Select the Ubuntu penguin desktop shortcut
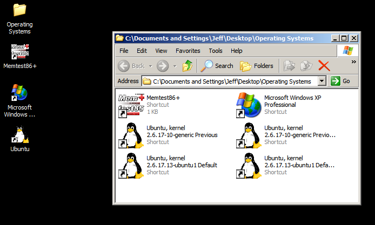Image resolution: width=375 pixels, height=225 pixels. (19, 136)
